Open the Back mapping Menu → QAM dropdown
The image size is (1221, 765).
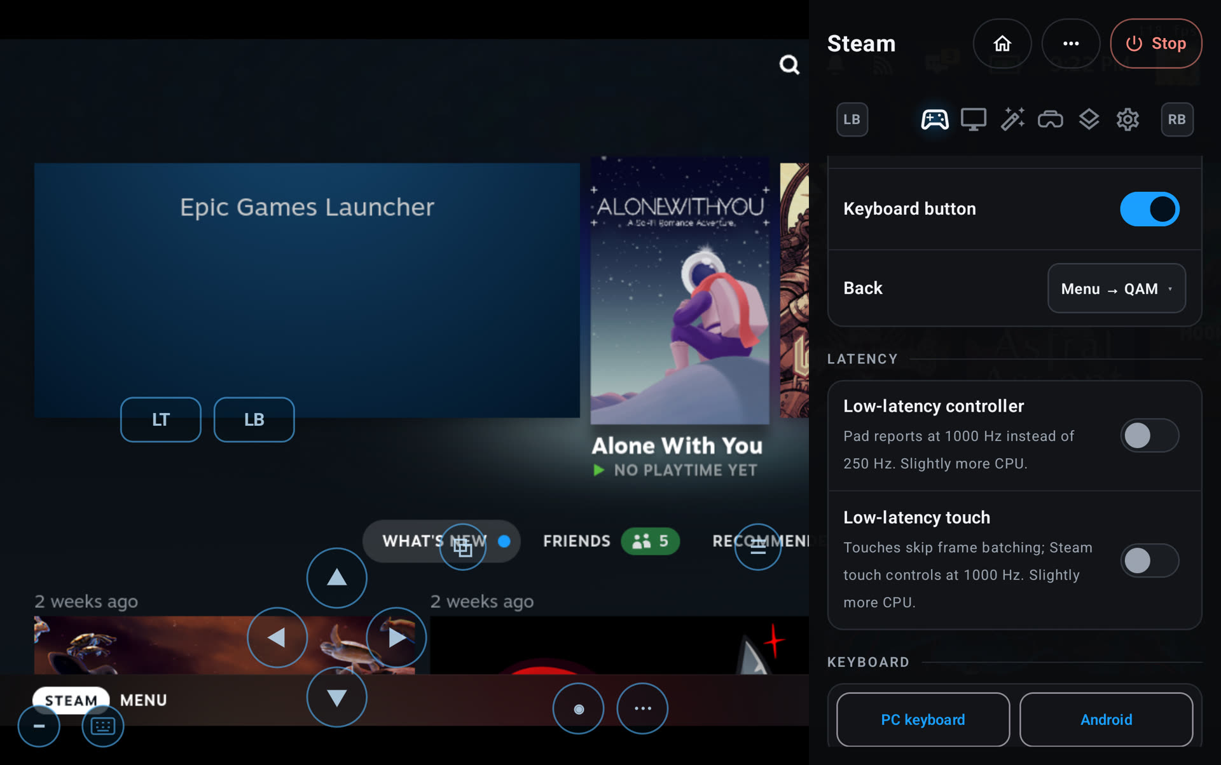(x=1116, y=288)
